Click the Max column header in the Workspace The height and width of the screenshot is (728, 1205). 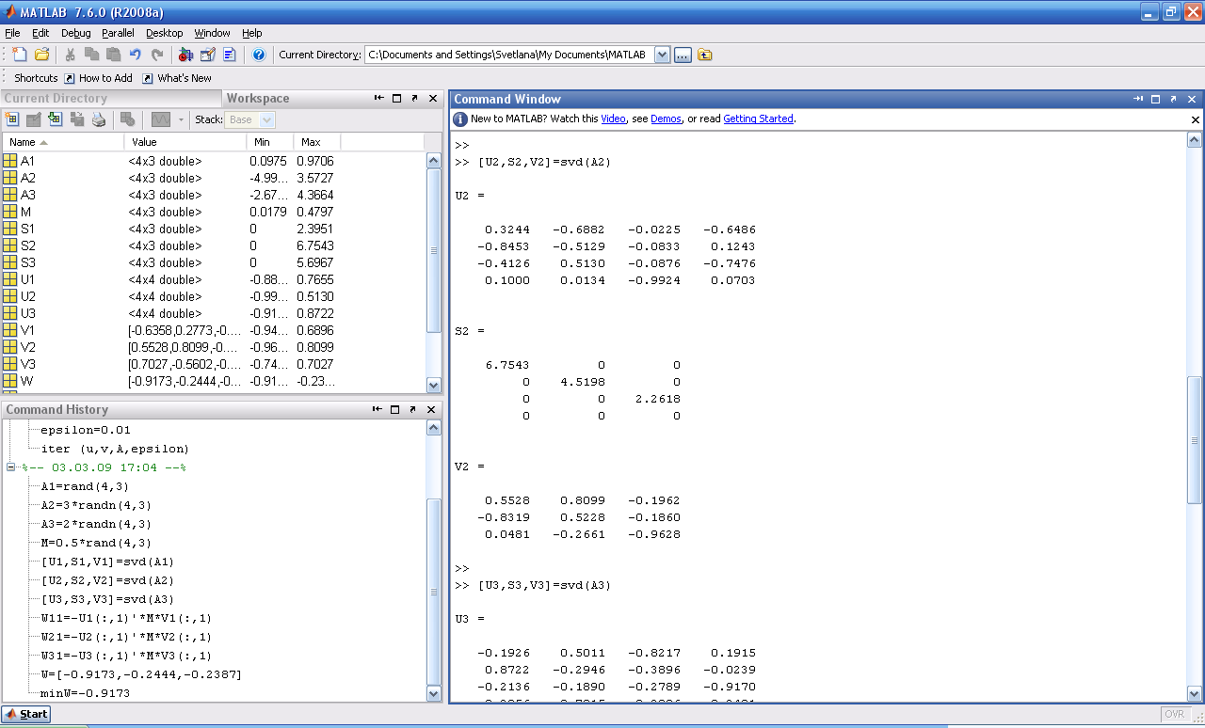tap(316, 142)
